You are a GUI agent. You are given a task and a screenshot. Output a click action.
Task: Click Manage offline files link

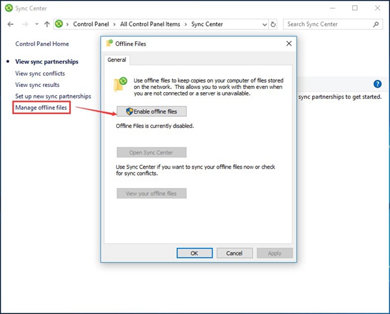coord(41,108)
